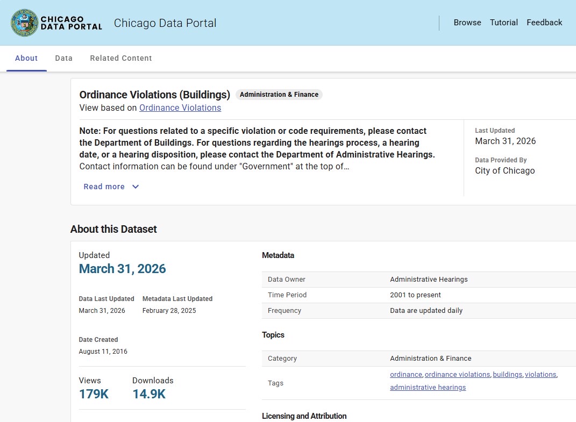Open the administrative hearings tag
Screen dimensions: 576x422
click(428, 387)
